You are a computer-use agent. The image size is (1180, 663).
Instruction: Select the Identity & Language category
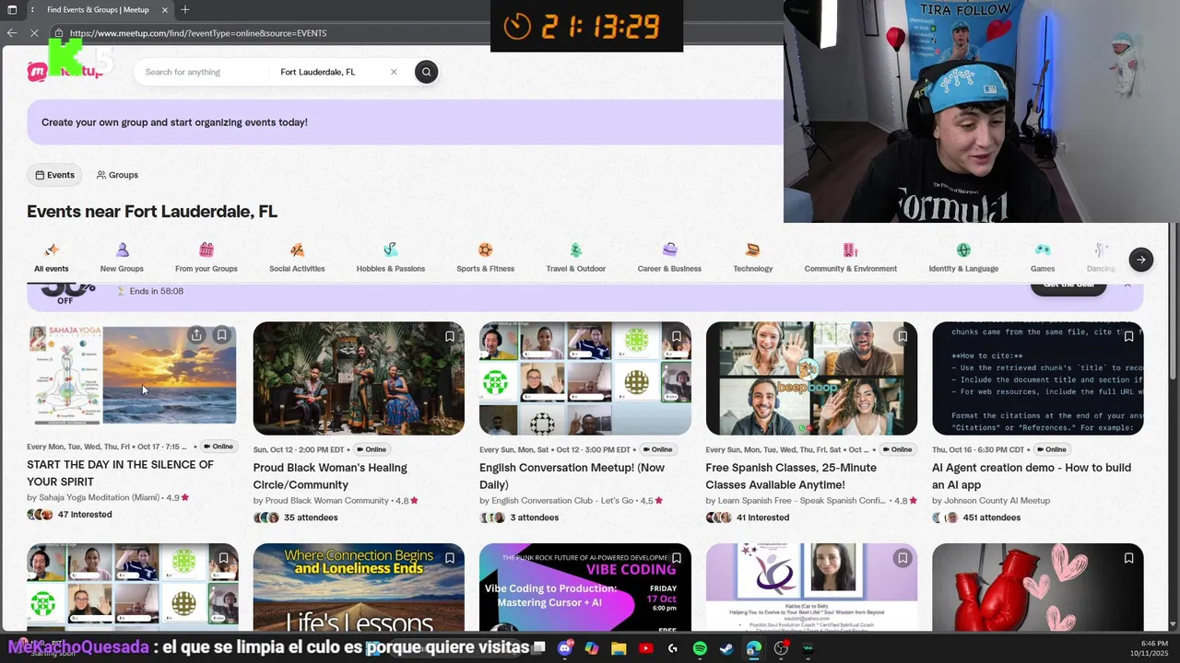pyautogui.click(x=963, y=258)
